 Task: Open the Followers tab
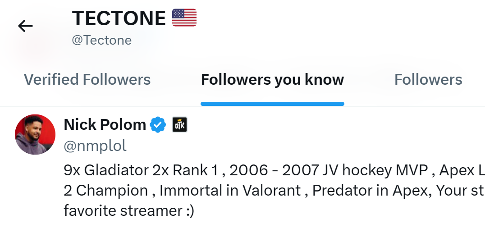tap(428, 79)
